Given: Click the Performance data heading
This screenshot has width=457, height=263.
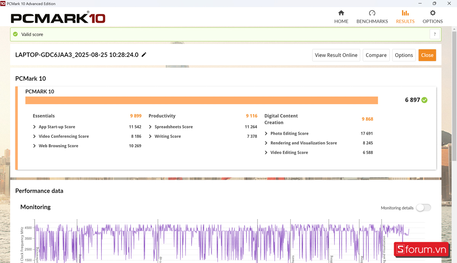Looking at the screenshot, I should (x=39, y=191).
